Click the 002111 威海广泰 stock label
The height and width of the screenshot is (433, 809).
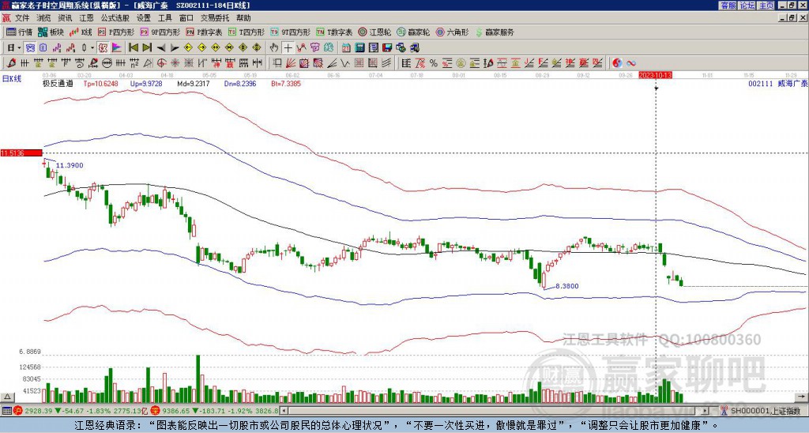[777, 84]
